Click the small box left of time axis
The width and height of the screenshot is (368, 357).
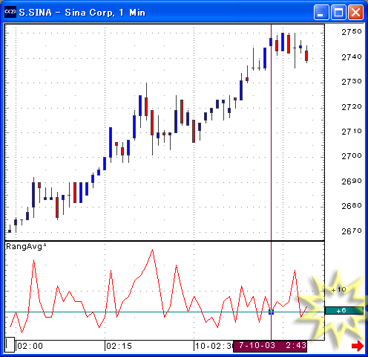(10, 344)
